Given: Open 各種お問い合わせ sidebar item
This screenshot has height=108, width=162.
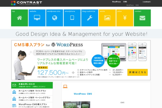Looking at the screenshot, I should click(x=32, y=85).
